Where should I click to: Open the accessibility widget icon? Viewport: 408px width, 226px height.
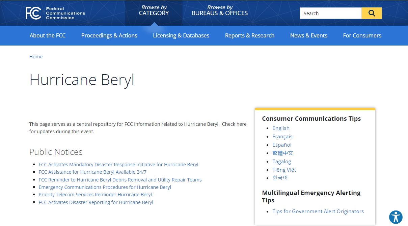tap(396, 217)
